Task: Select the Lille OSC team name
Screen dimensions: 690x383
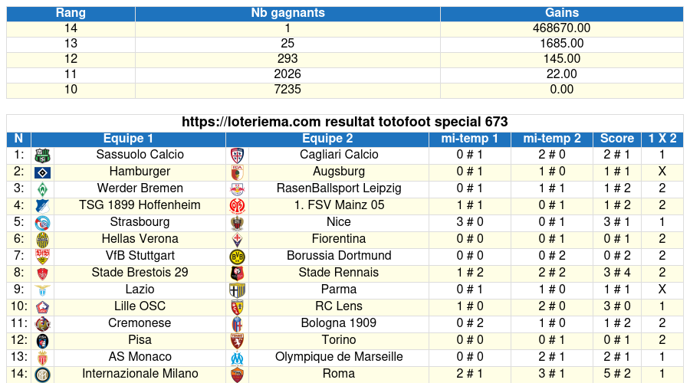Action: [140, 306]
